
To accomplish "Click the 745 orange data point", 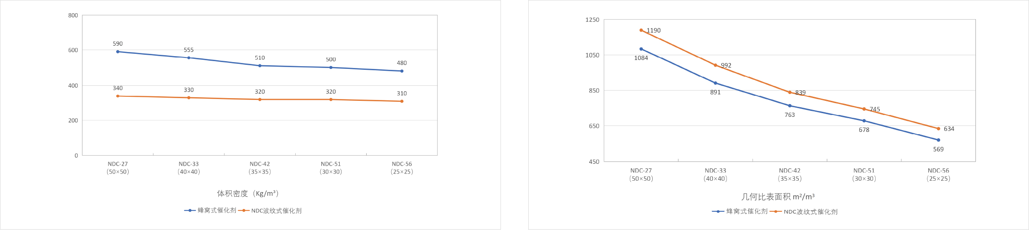I will (864, 109).
